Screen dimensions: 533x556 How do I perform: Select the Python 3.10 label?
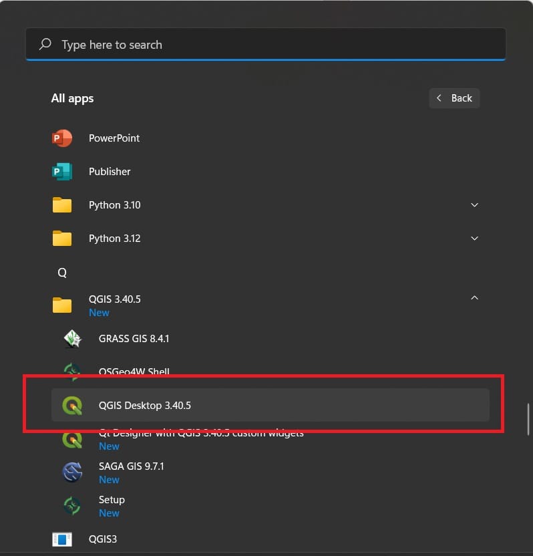114,205
